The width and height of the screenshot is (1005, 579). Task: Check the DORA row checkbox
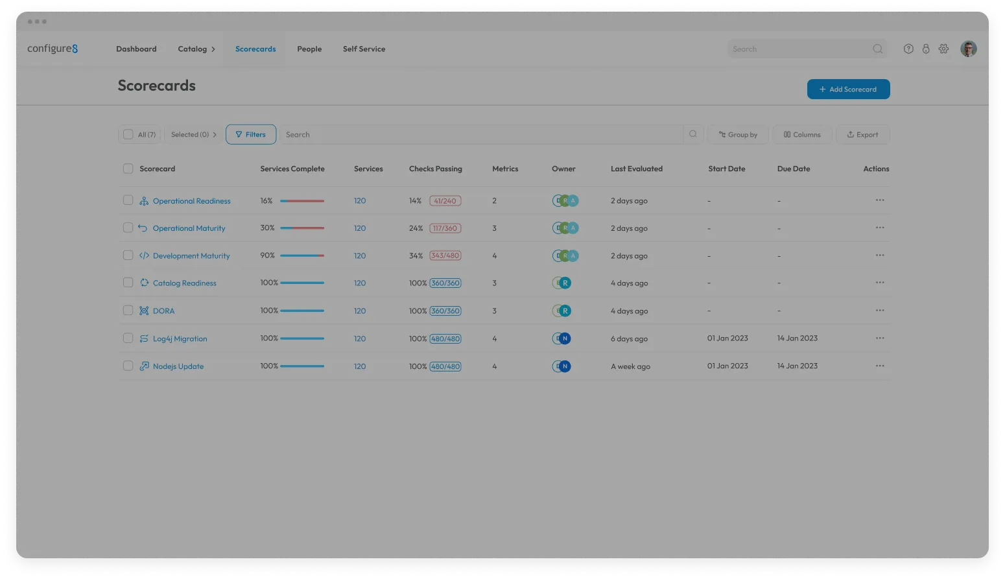(128, 311)
